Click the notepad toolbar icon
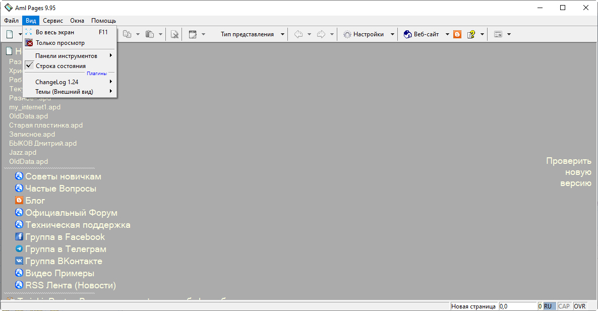Screen dimensions: 598x311 193,34
